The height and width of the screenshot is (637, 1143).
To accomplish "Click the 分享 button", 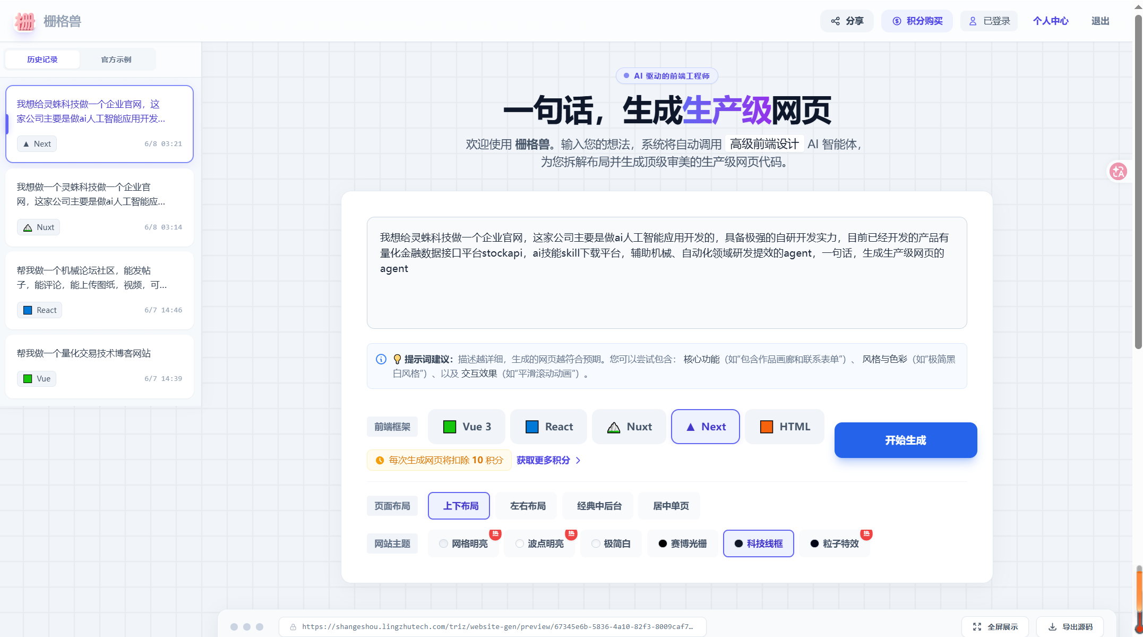I will click(847, 21).
